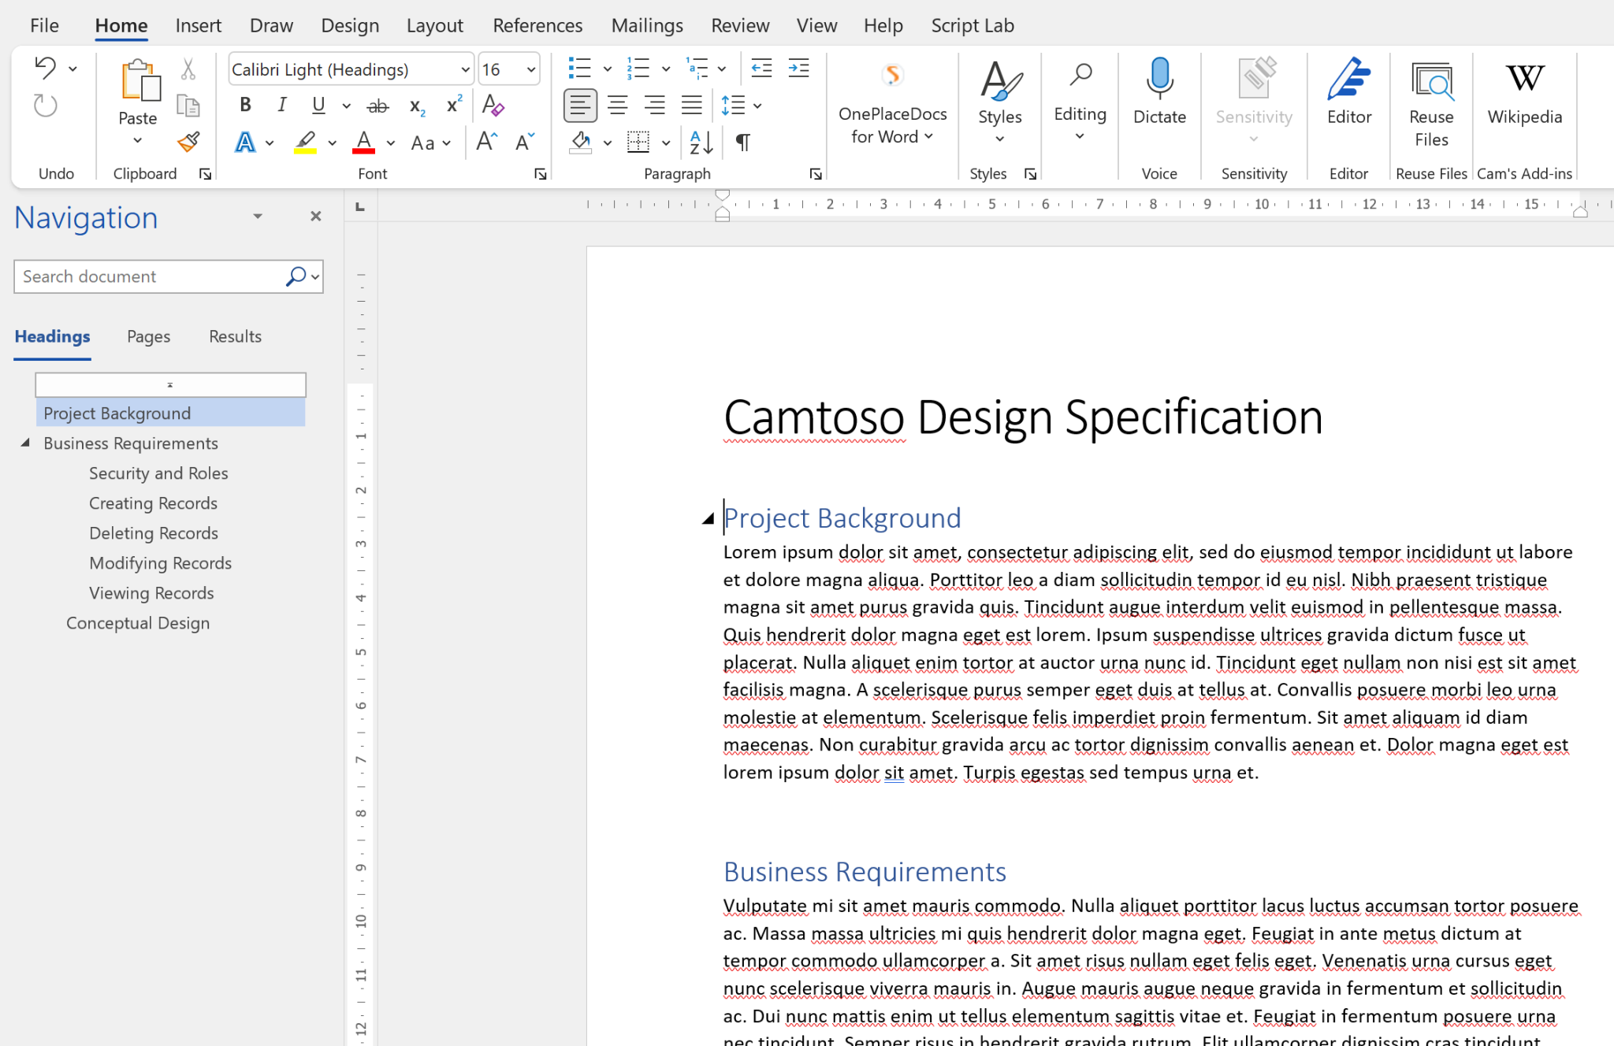Click the Reuse Files button

pos(1430,102)
